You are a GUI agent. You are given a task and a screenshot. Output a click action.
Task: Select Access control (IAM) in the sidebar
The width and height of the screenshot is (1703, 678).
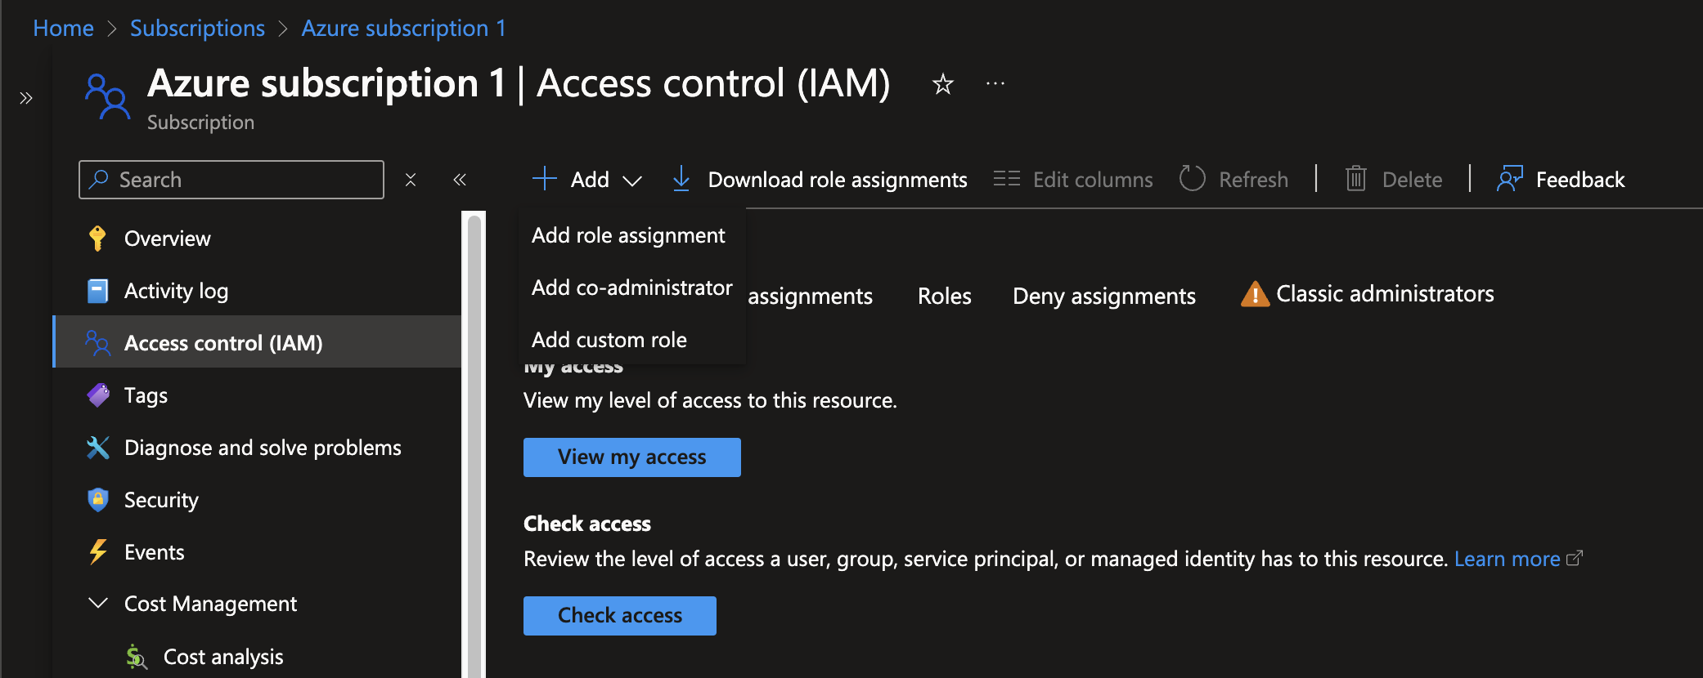pyautogui.click(x=258, y=341)
